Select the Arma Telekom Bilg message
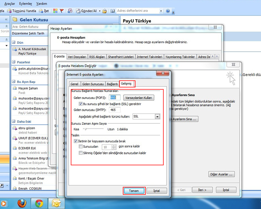The width and height of the screenshot is (261, 209). tap(30, 160)
